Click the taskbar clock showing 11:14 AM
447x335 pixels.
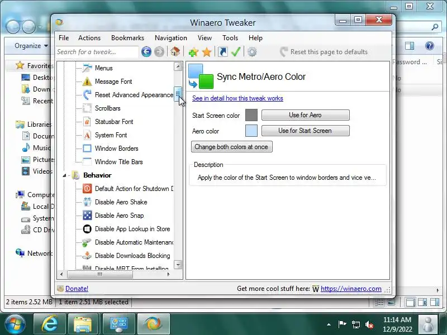pos(397,324)
